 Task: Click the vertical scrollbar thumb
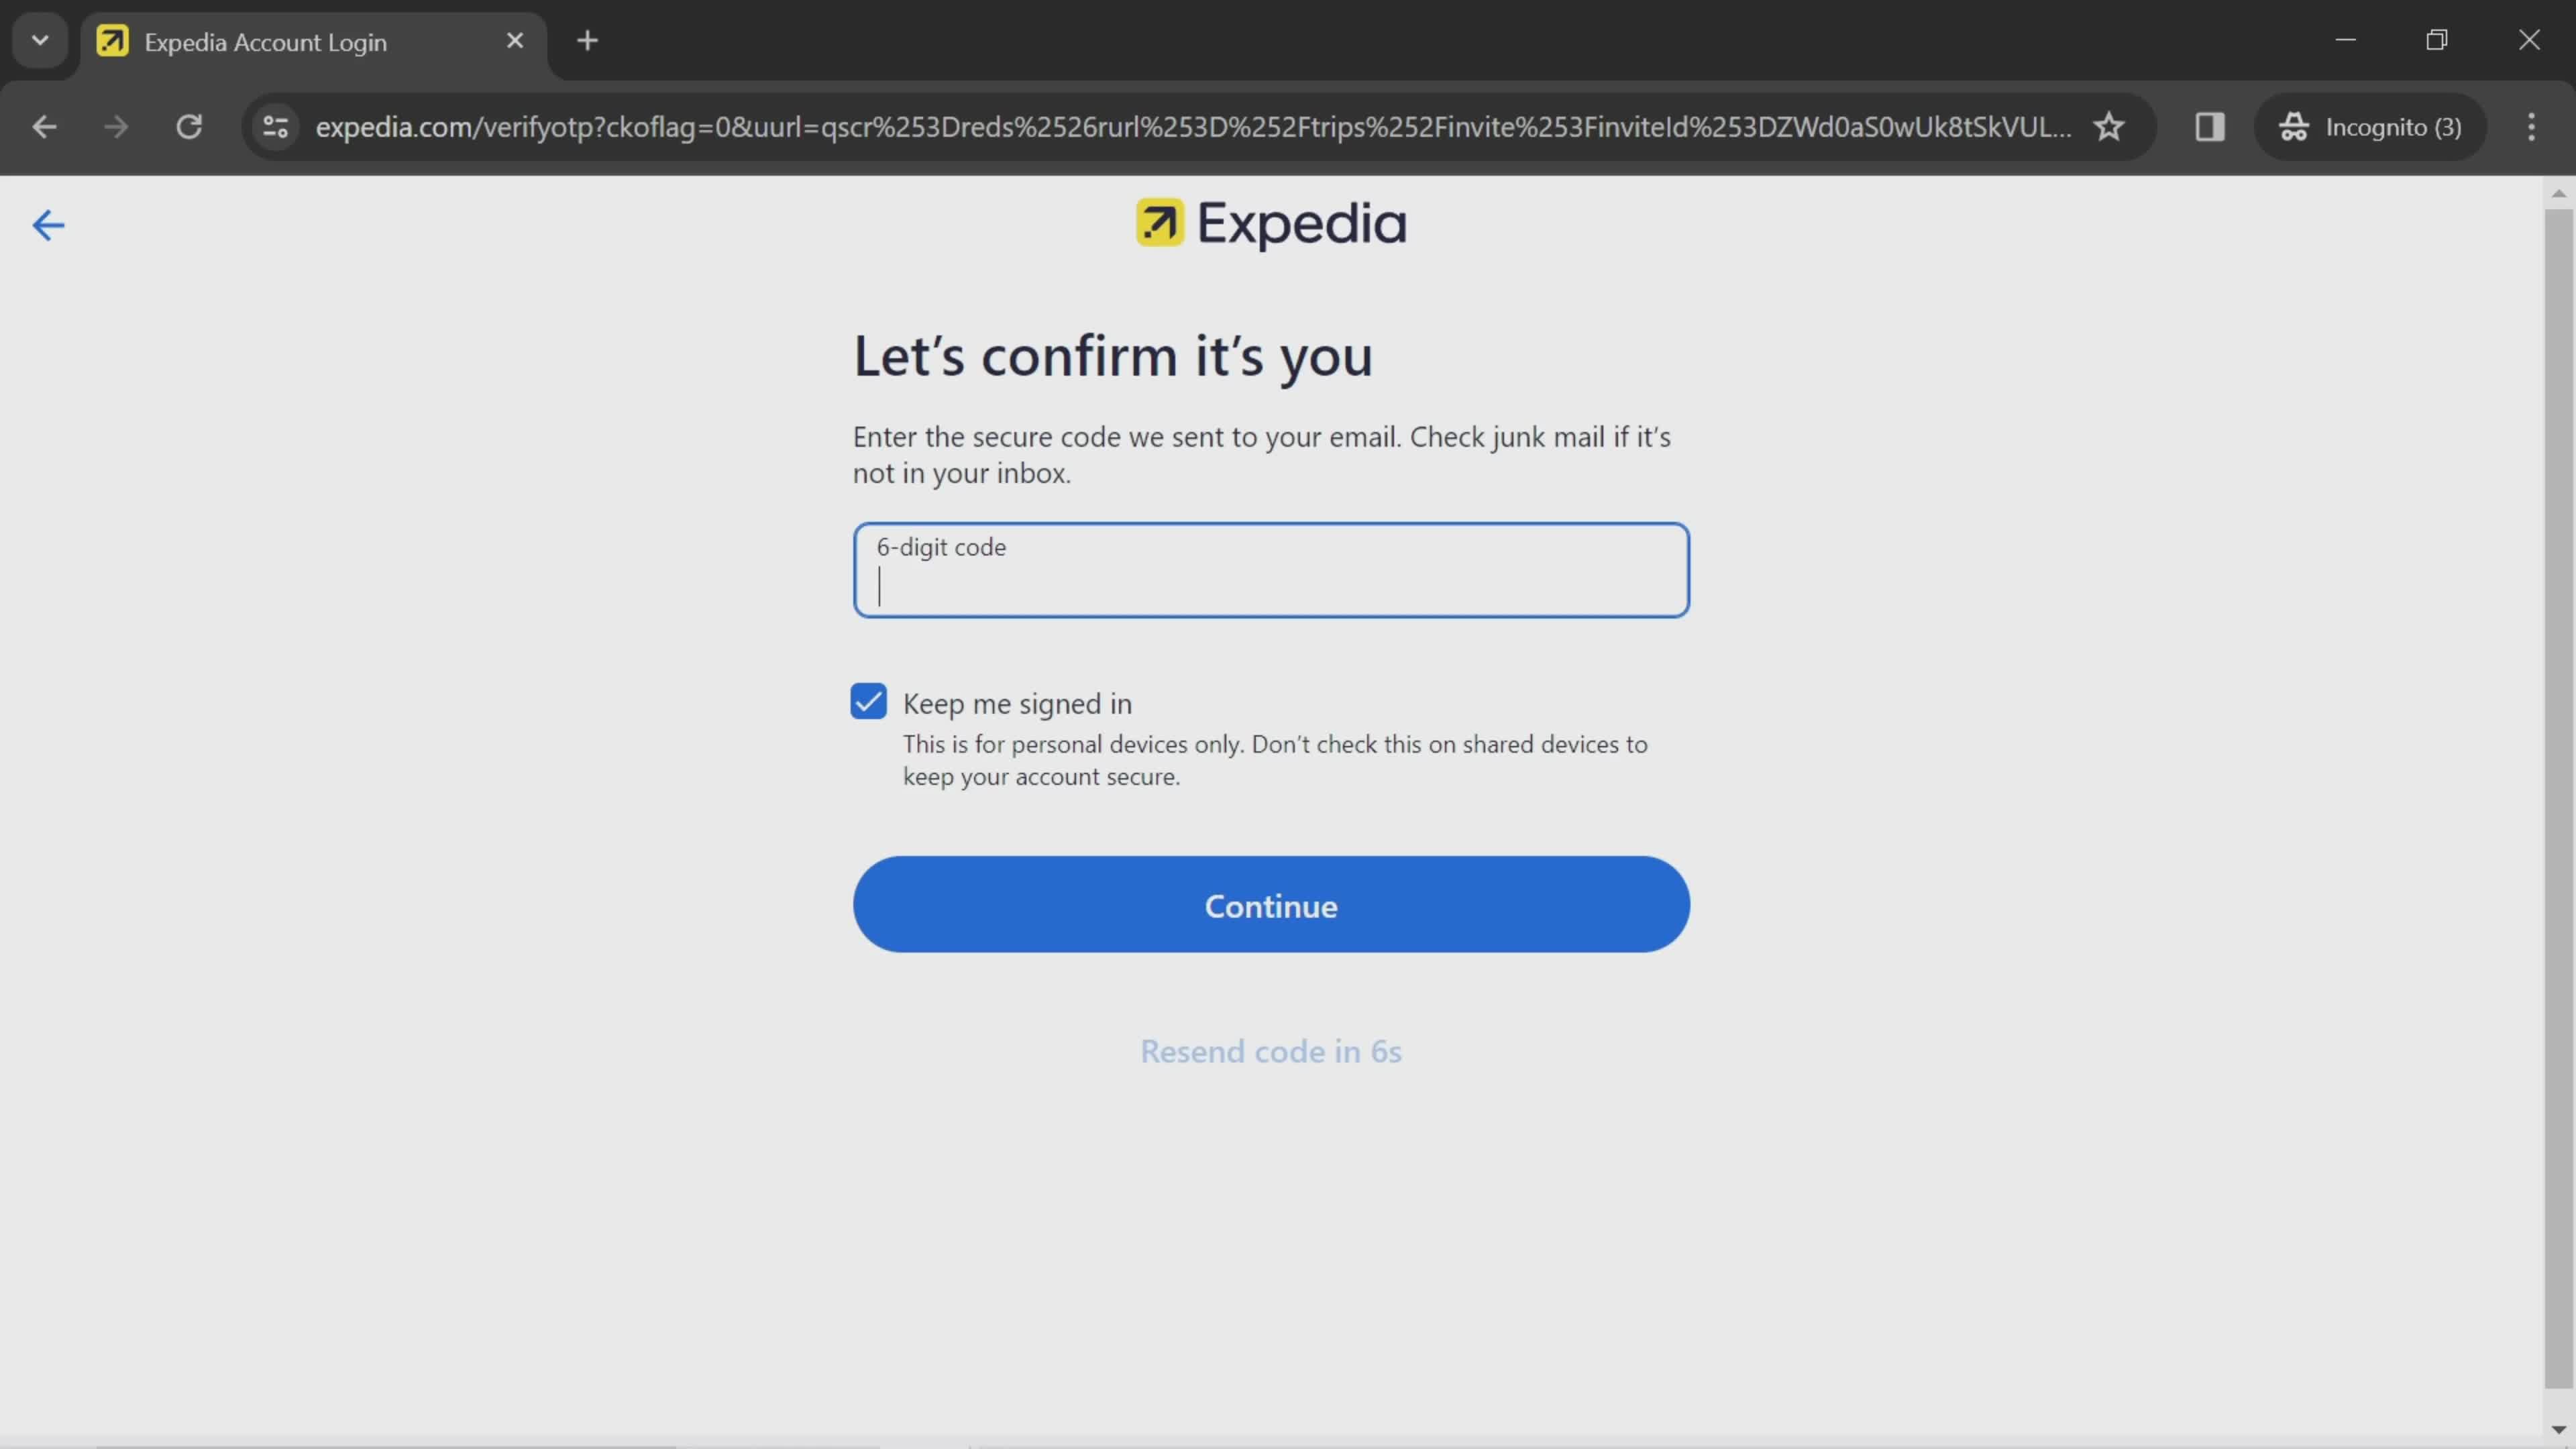[2558, 798]
